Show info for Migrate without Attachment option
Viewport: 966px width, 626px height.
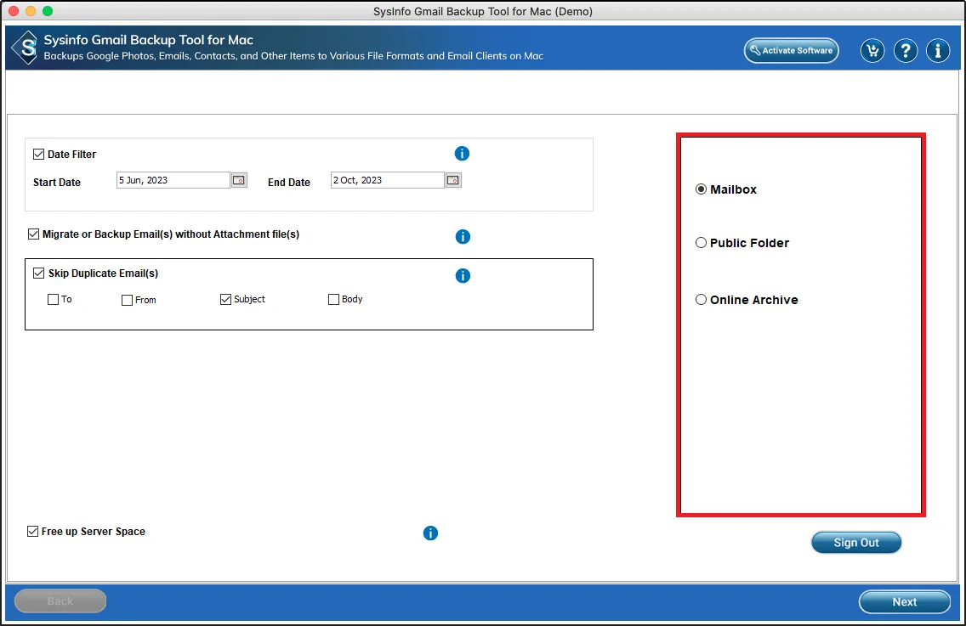click(463, 236)
